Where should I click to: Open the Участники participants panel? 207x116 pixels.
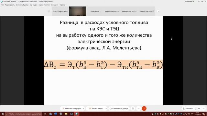tap(188, 109)
